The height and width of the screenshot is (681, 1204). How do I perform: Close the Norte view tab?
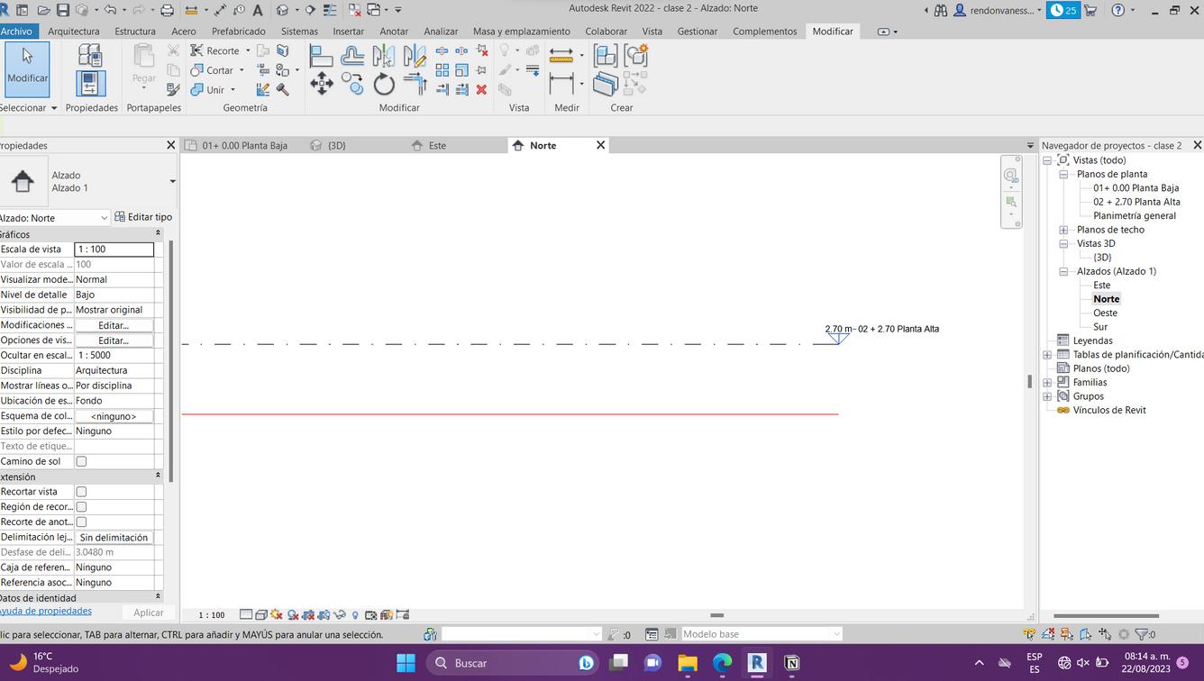click(601, 145)
